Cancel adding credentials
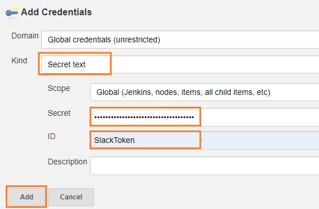Screen dimensions: 319x209 click(x=71, y=197)
